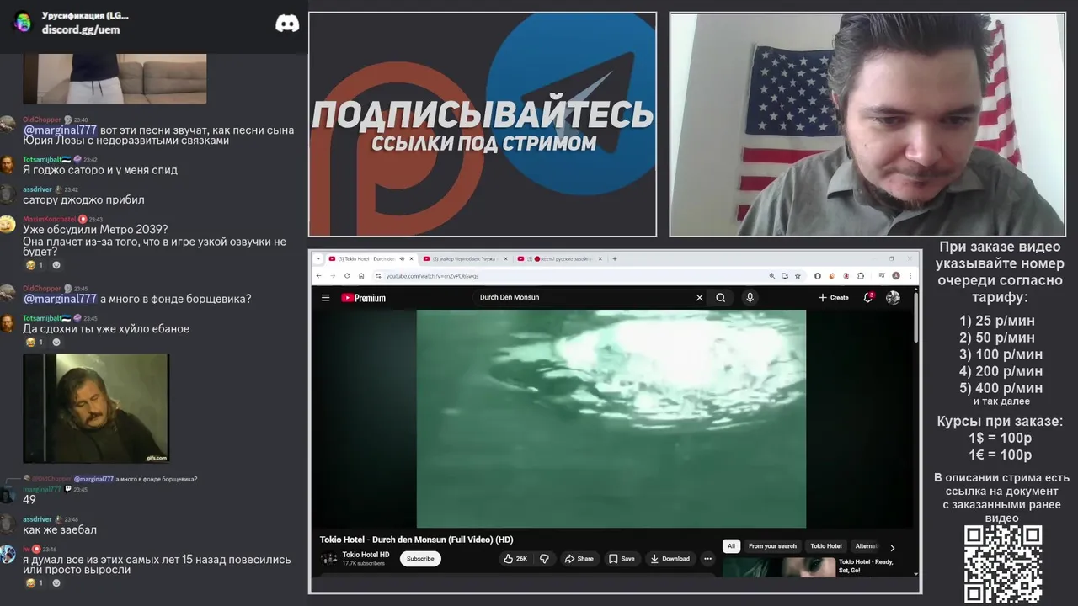Clear the YouTube search query
This screenshot has width=1078, height=606.
699,297
